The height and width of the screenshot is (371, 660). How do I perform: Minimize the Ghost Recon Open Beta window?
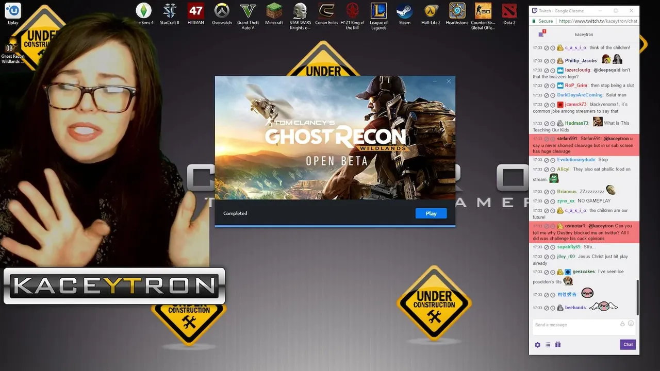tap(435, 81)
